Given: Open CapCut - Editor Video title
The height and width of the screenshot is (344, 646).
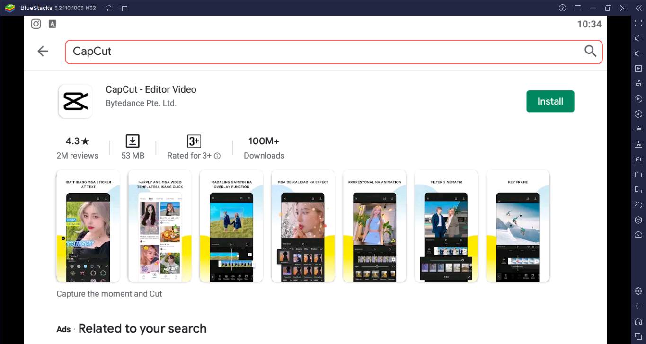Looking at the screenshot, I should pyautogui.click(x=151, y=89).
